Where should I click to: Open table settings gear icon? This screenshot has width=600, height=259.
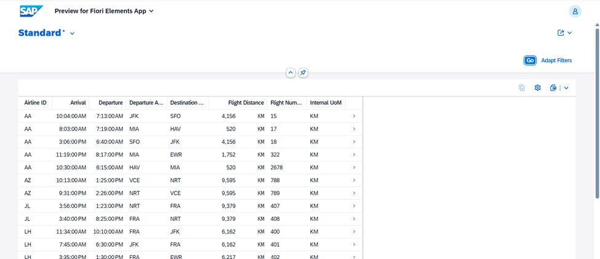click(x=537, y=88)
